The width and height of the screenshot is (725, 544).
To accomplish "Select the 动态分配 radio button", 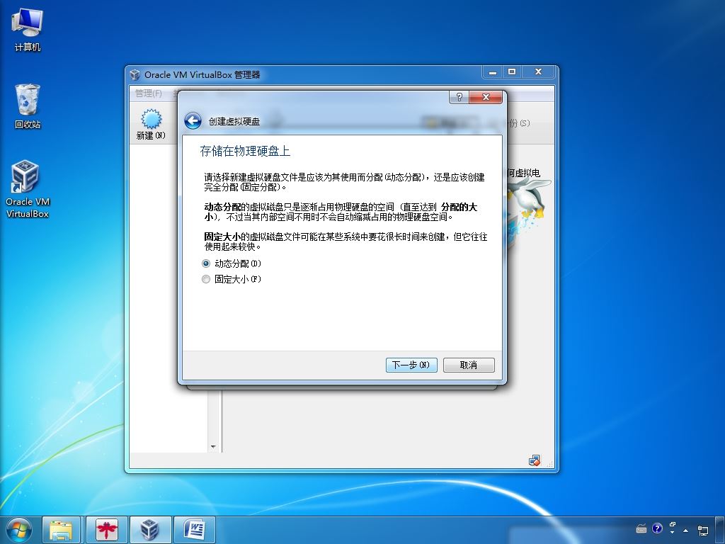I will click(206, 263).
